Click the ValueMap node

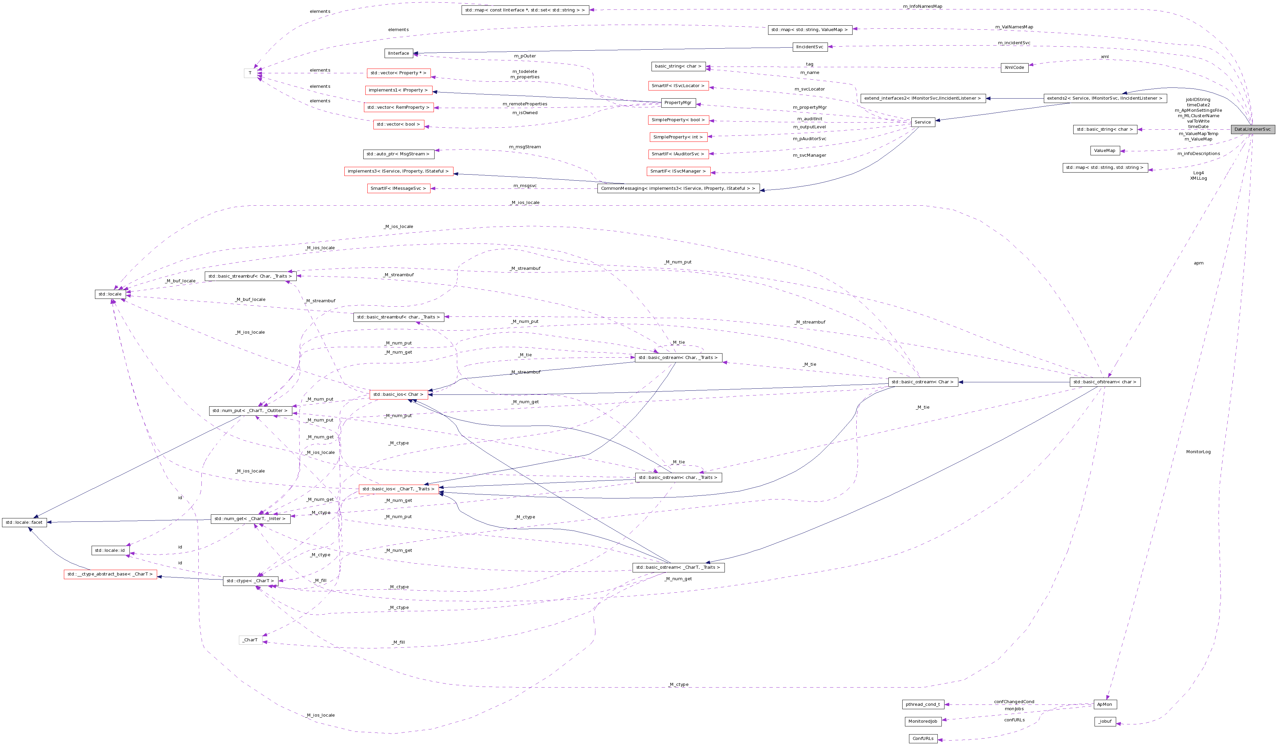click(x=1104, y=150)
